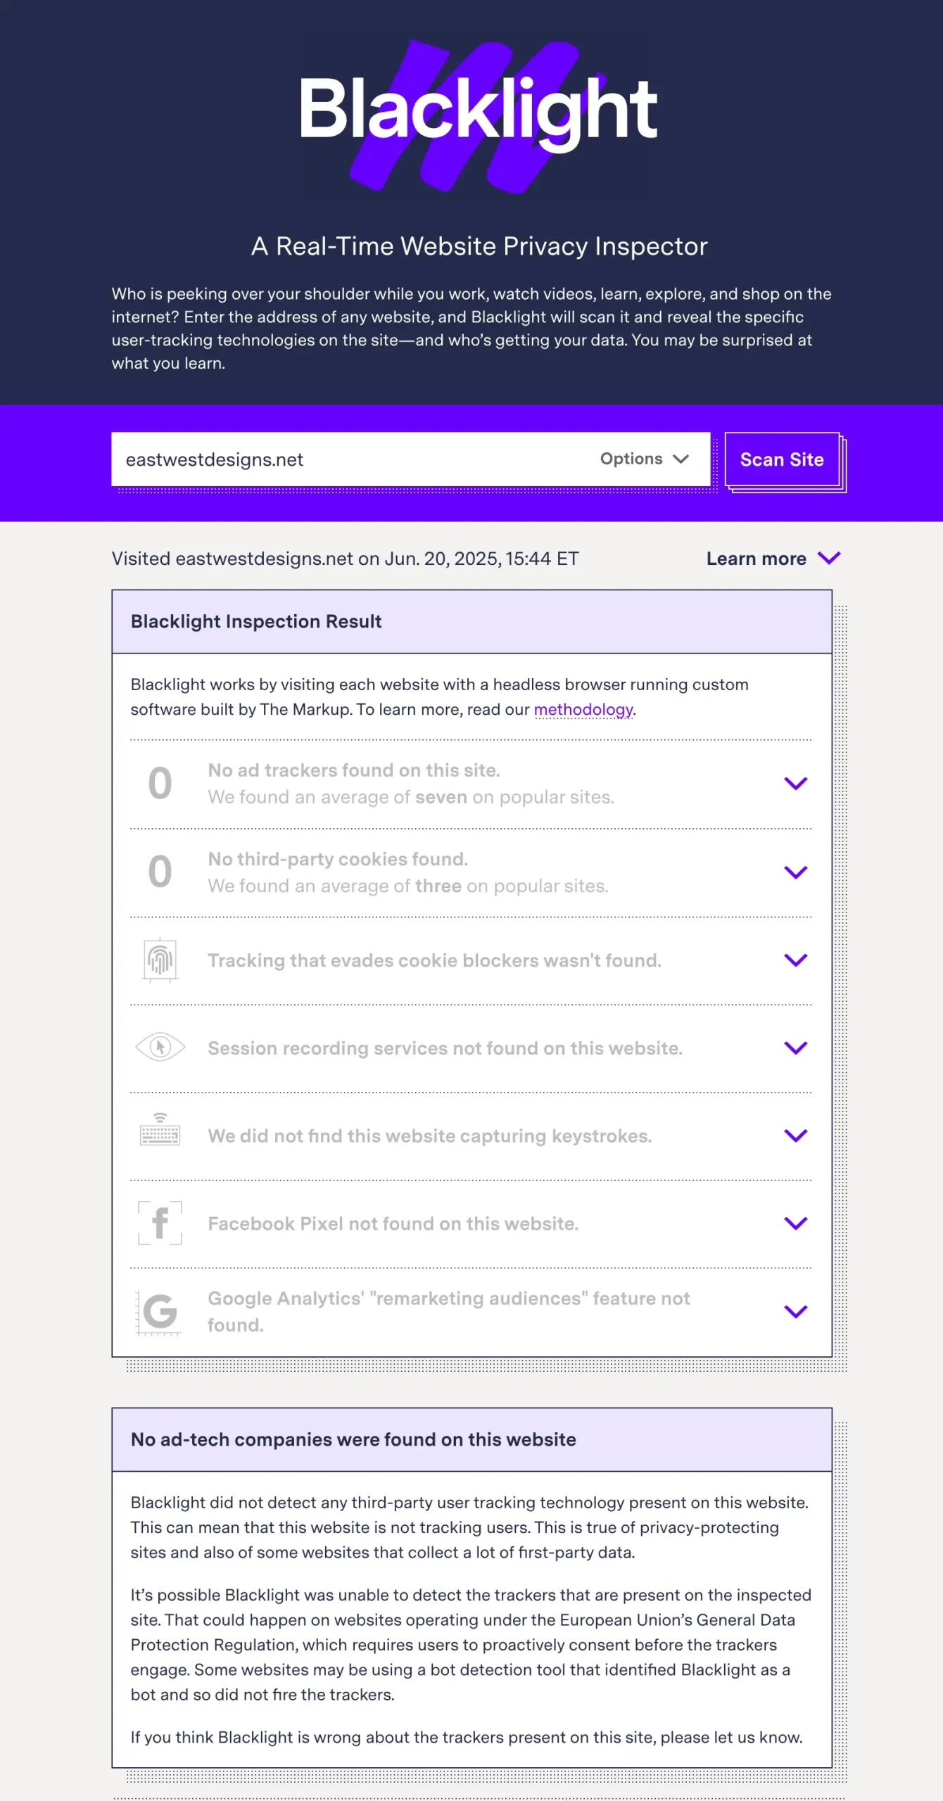Screen dimensions: 943x1801
Task: Expand the session recording services row
Action: (x=795, y=1048)
